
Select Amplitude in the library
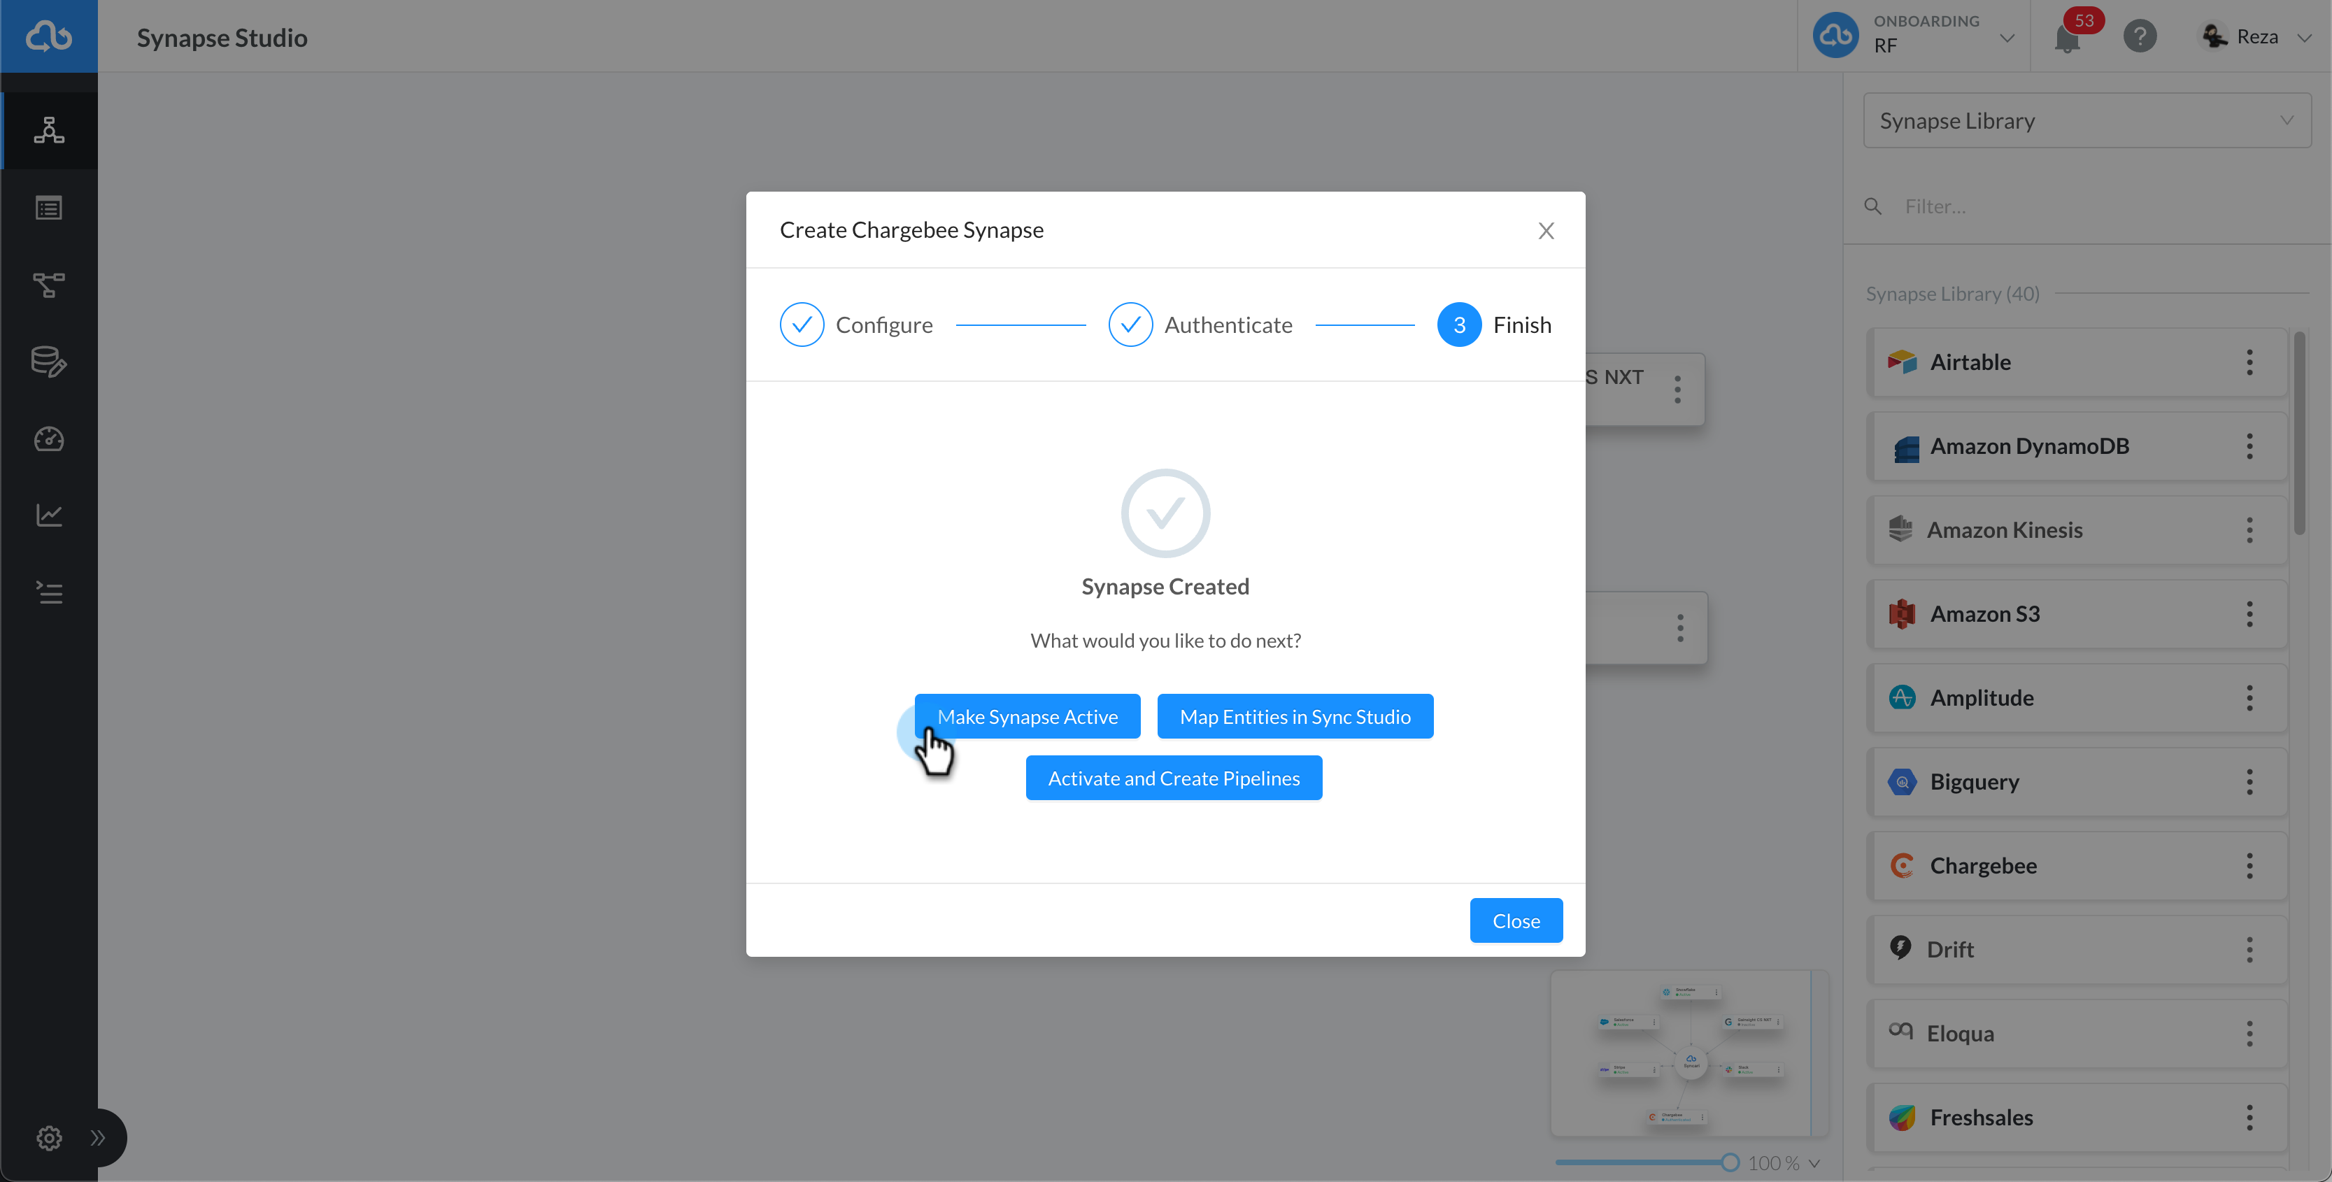coord(2077,698)
